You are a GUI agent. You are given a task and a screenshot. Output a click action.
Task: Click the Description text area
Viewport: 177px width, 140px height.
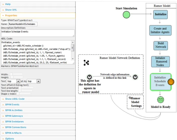38,33
